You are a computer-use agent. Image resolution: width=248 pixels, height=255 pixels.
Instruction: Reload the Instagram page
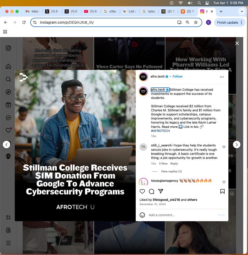pyautogui.click(x=24, y=22)
